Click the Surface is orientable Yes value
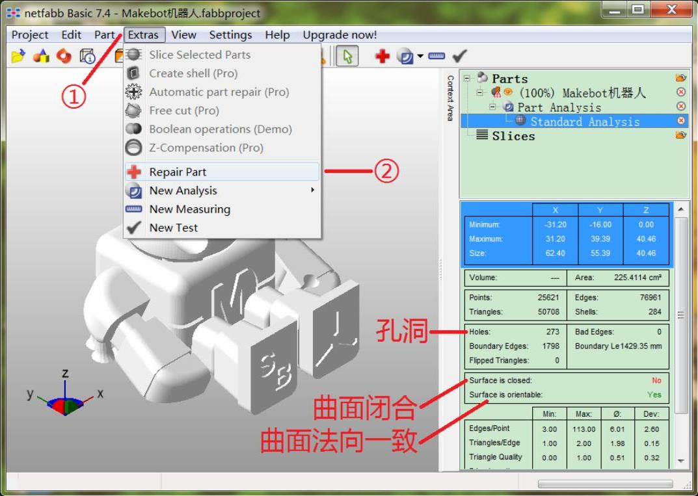Image resolution: width=698 pixels, height=496 pixels. [x=654, y=395]
